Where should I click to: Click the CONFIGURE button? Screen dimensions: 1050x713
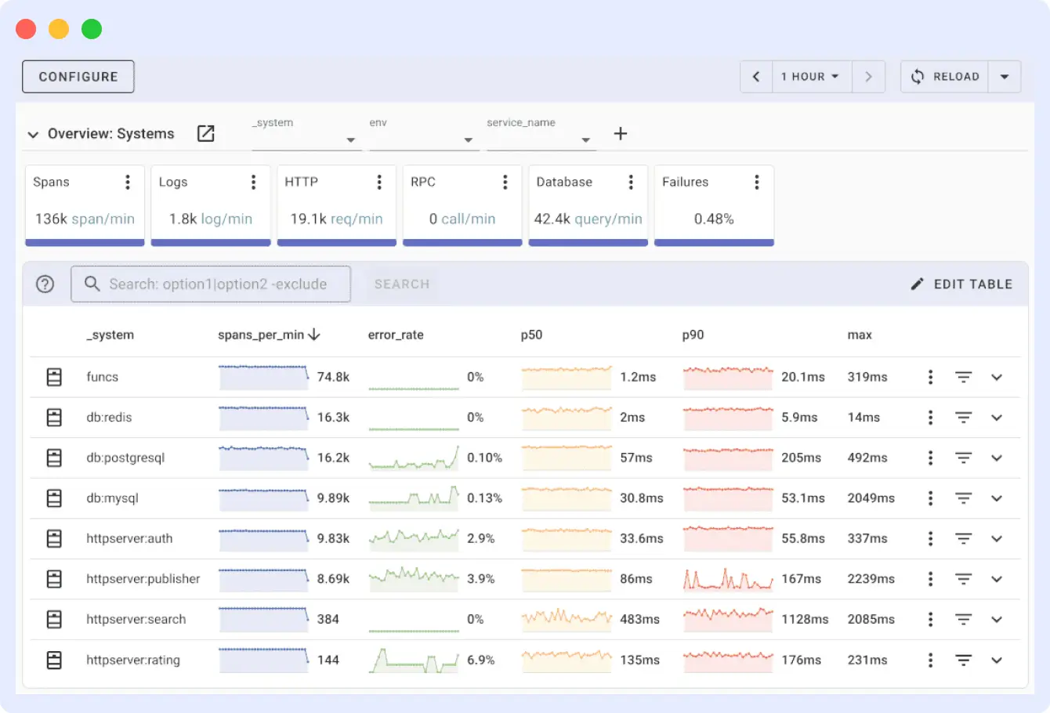pos(78,77)
